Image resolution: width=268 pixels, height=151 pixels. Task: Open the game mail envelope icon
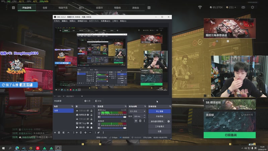point(243,7)
